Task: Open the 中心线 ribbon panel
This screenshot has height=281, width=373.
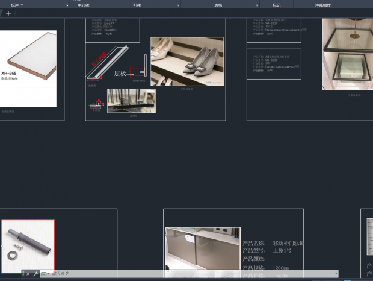Action: pos(84,5)
